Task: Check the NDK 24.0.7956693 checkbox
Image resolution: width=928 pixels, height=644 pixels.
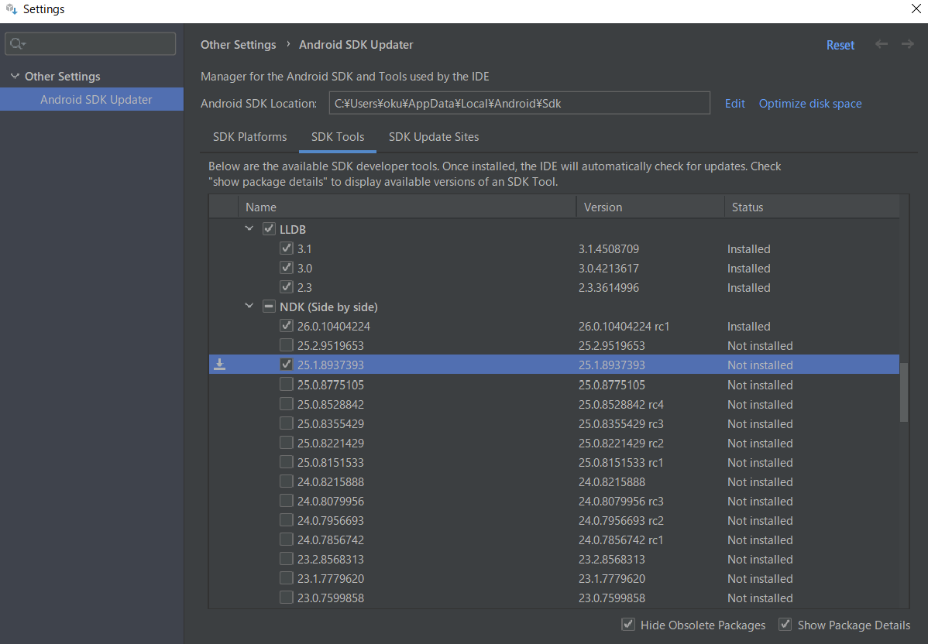Action: (287, 520)
